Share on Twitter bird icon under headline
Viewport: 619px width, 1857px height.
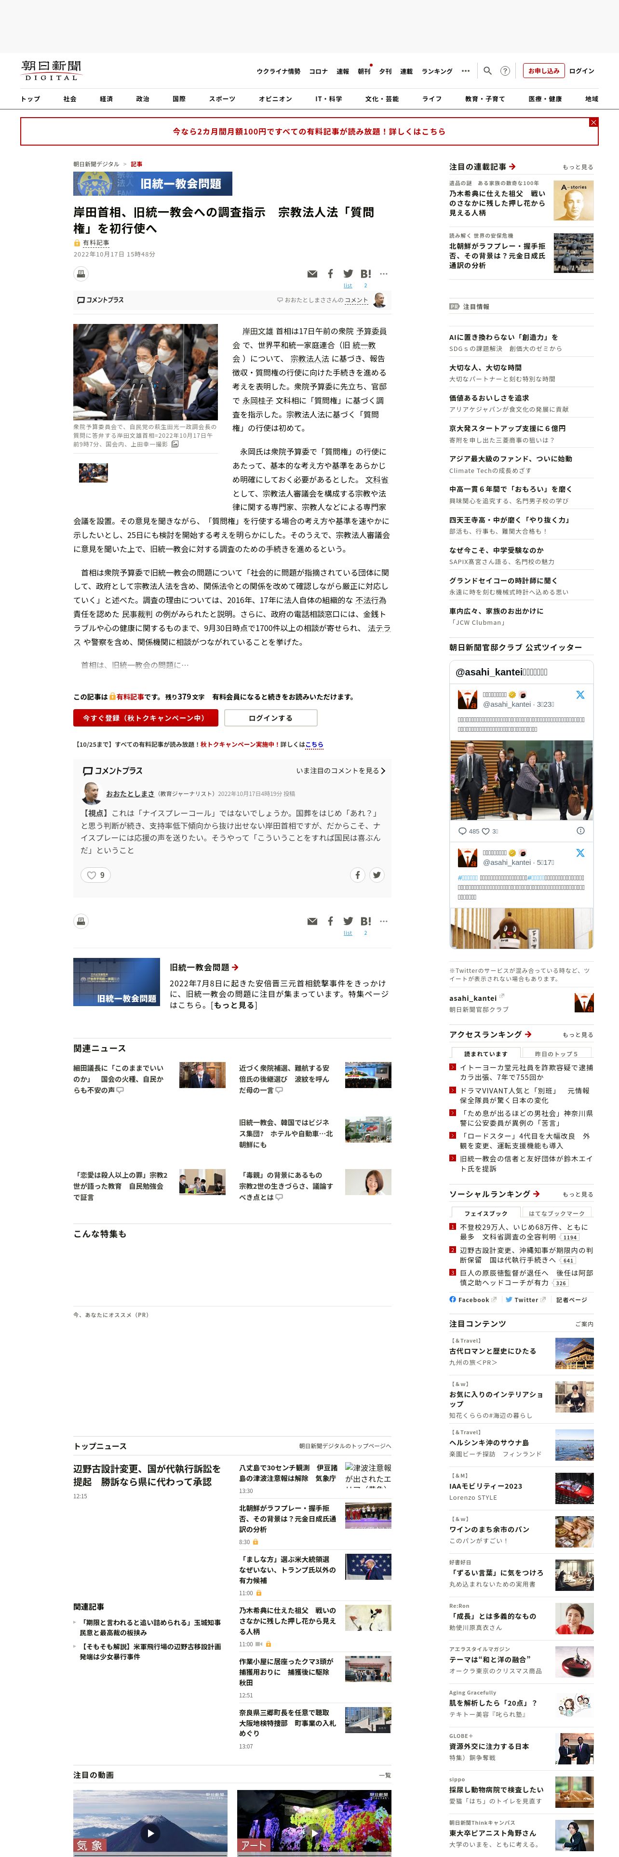[348, 274]
